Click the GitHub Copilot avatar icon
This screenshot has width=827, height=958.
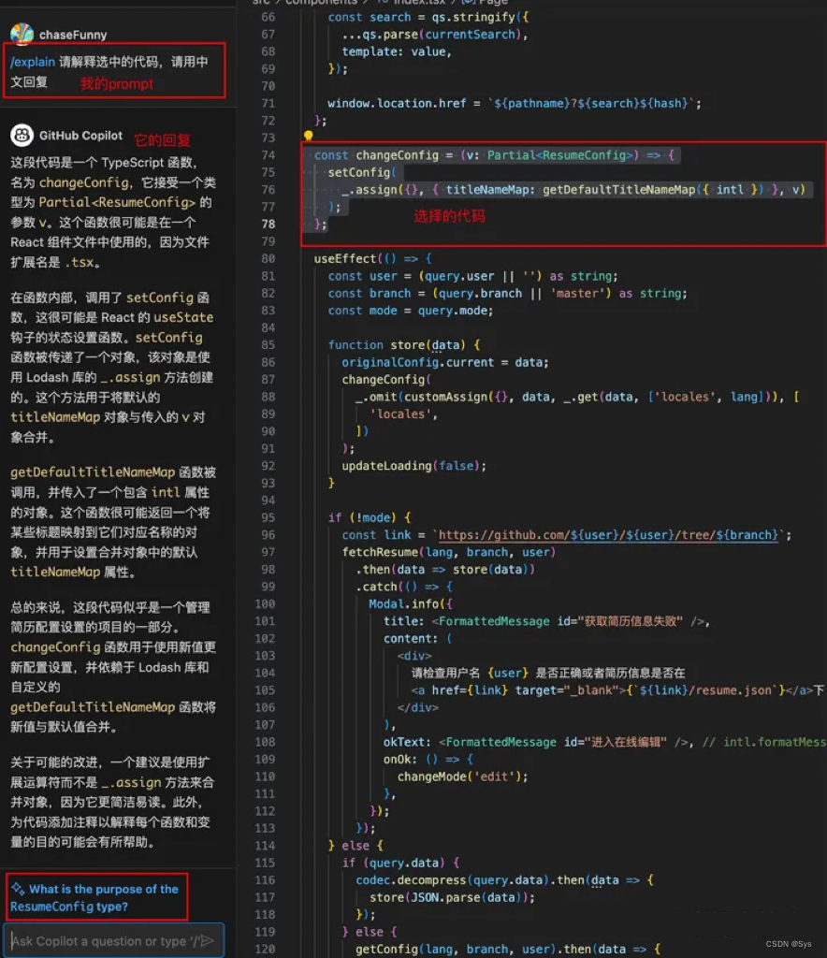(x=22, y=135)
